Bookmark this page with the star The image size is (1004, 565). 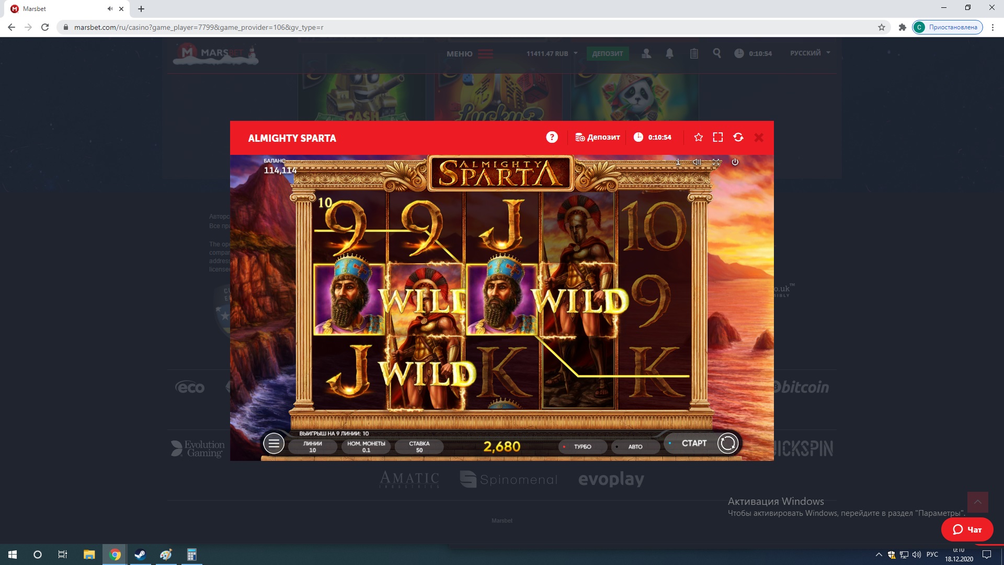pyautogui.click(x=882, y=27)
